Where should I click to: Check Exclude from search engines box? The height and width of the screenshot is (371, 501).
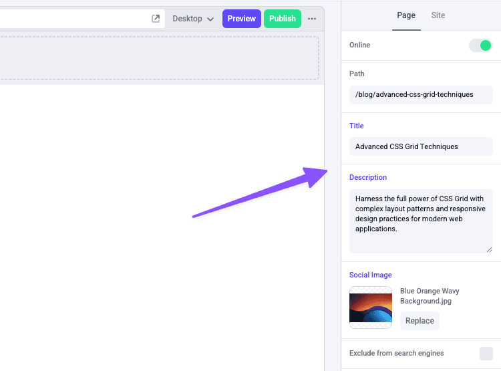click(486, 353)
